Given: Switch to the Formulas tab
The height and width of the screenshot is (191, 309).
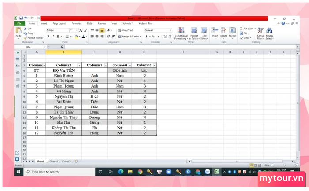Looking at the screenshot, I should 76,23.
